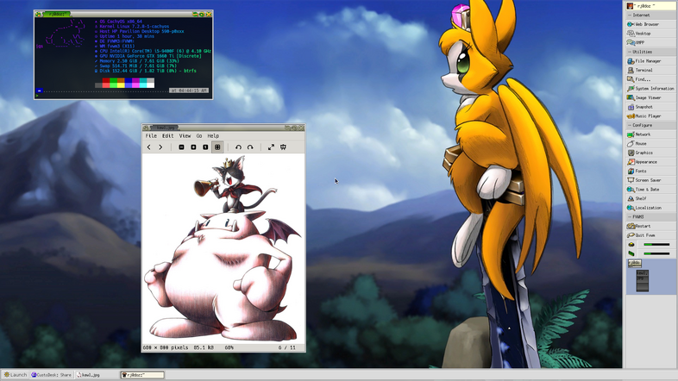Image resolution: width=678 pixels, height=381 pixels.
Task: Open XMPP client from side panel
Action: [650, 42]
